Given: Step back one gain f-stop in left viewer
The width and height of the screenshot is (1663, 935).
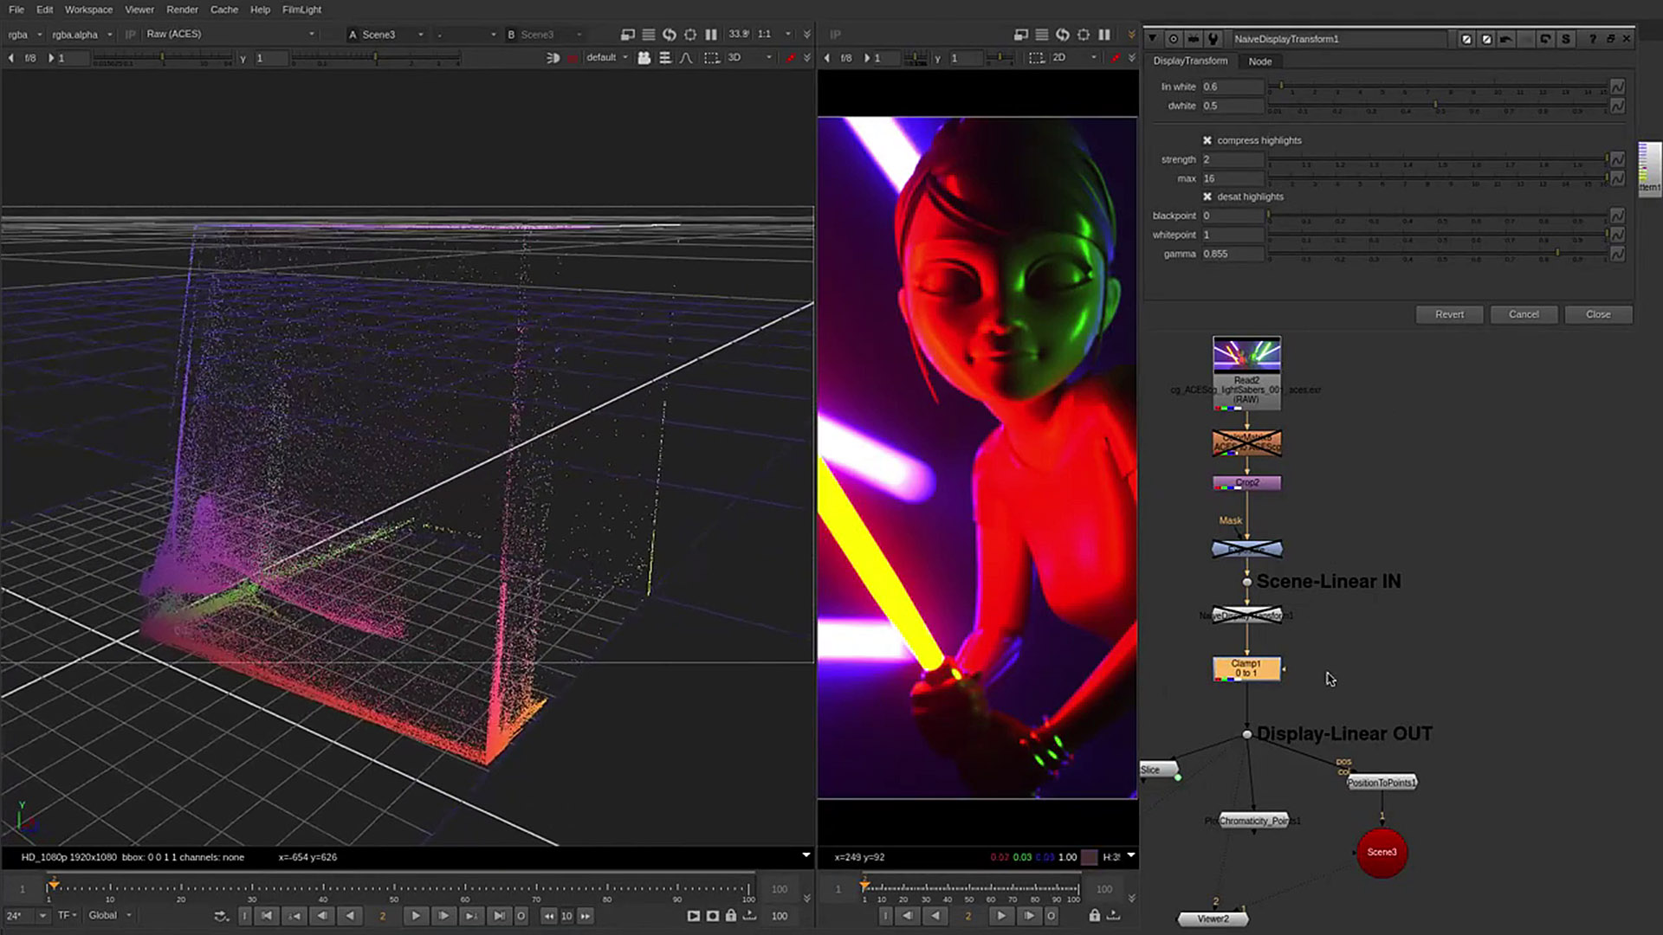Looking at the screenshot, I should [x=11, y=58].
